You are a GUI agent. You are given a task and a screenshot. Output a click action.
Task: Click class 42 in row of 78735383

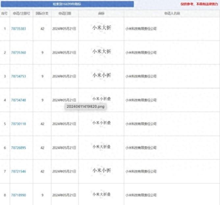click(x=42, y=29)
